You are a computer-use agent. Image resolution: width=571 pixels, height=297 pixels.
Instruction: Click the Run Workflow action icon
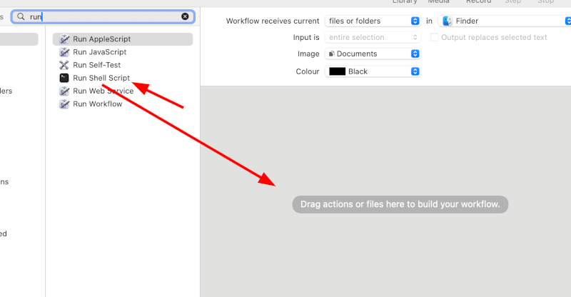(64, 104)
